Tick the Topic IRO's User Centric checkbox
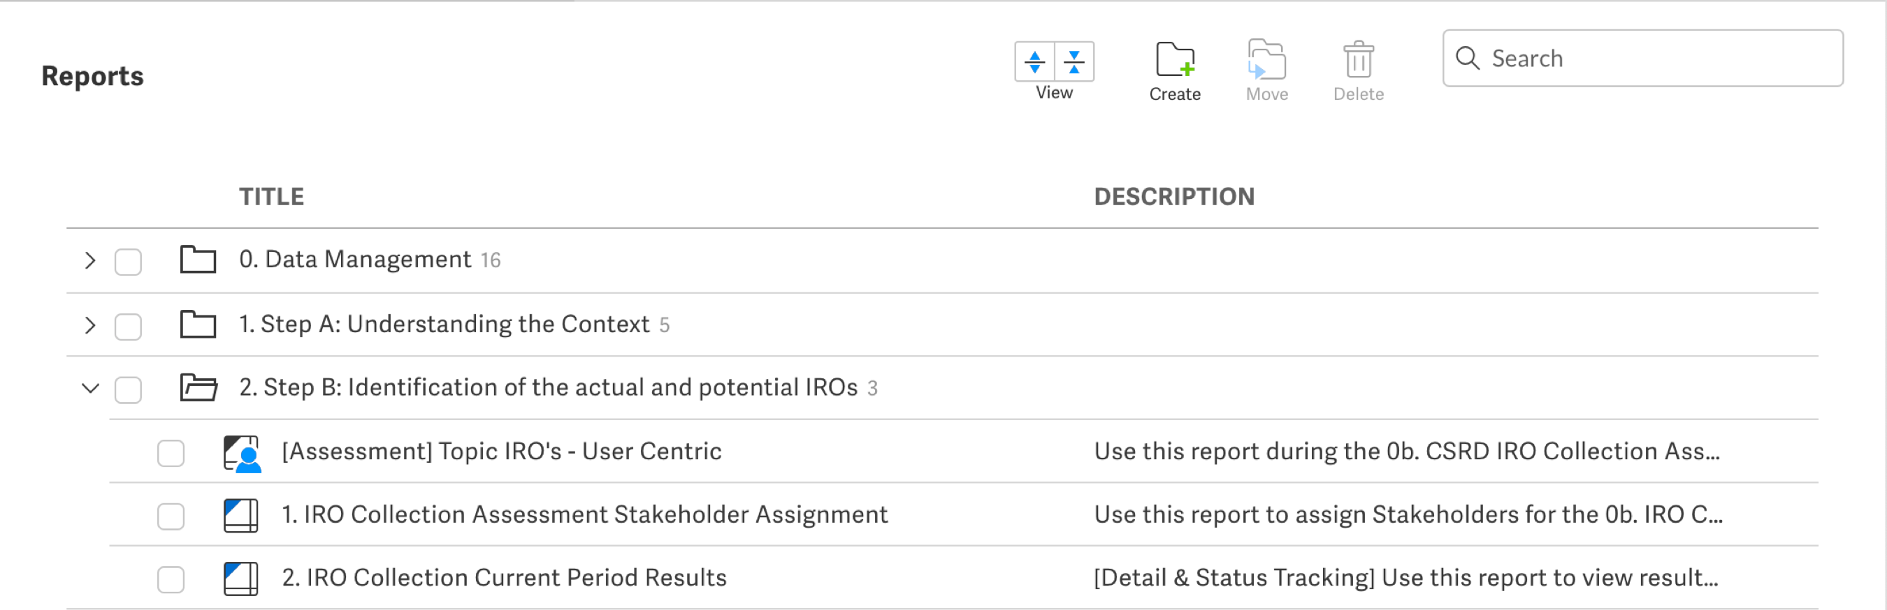The height and width of the screenshot is (610, 1887). (x=171, y=454)
